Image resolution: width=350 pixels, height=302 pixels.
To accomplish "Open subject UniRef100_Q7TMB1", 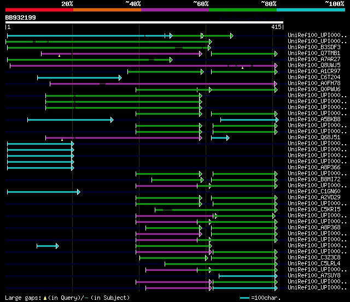I will click(x=314, y=54).
